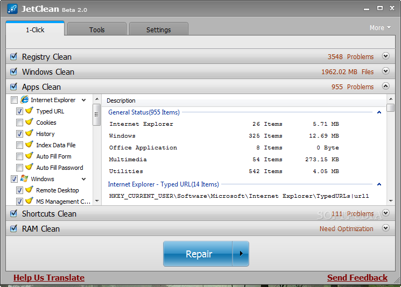The height and width of the screenshot is (287, 401).
Task: Uncheck the Remote Desktop checkbox
Action: tap(19, 190)
